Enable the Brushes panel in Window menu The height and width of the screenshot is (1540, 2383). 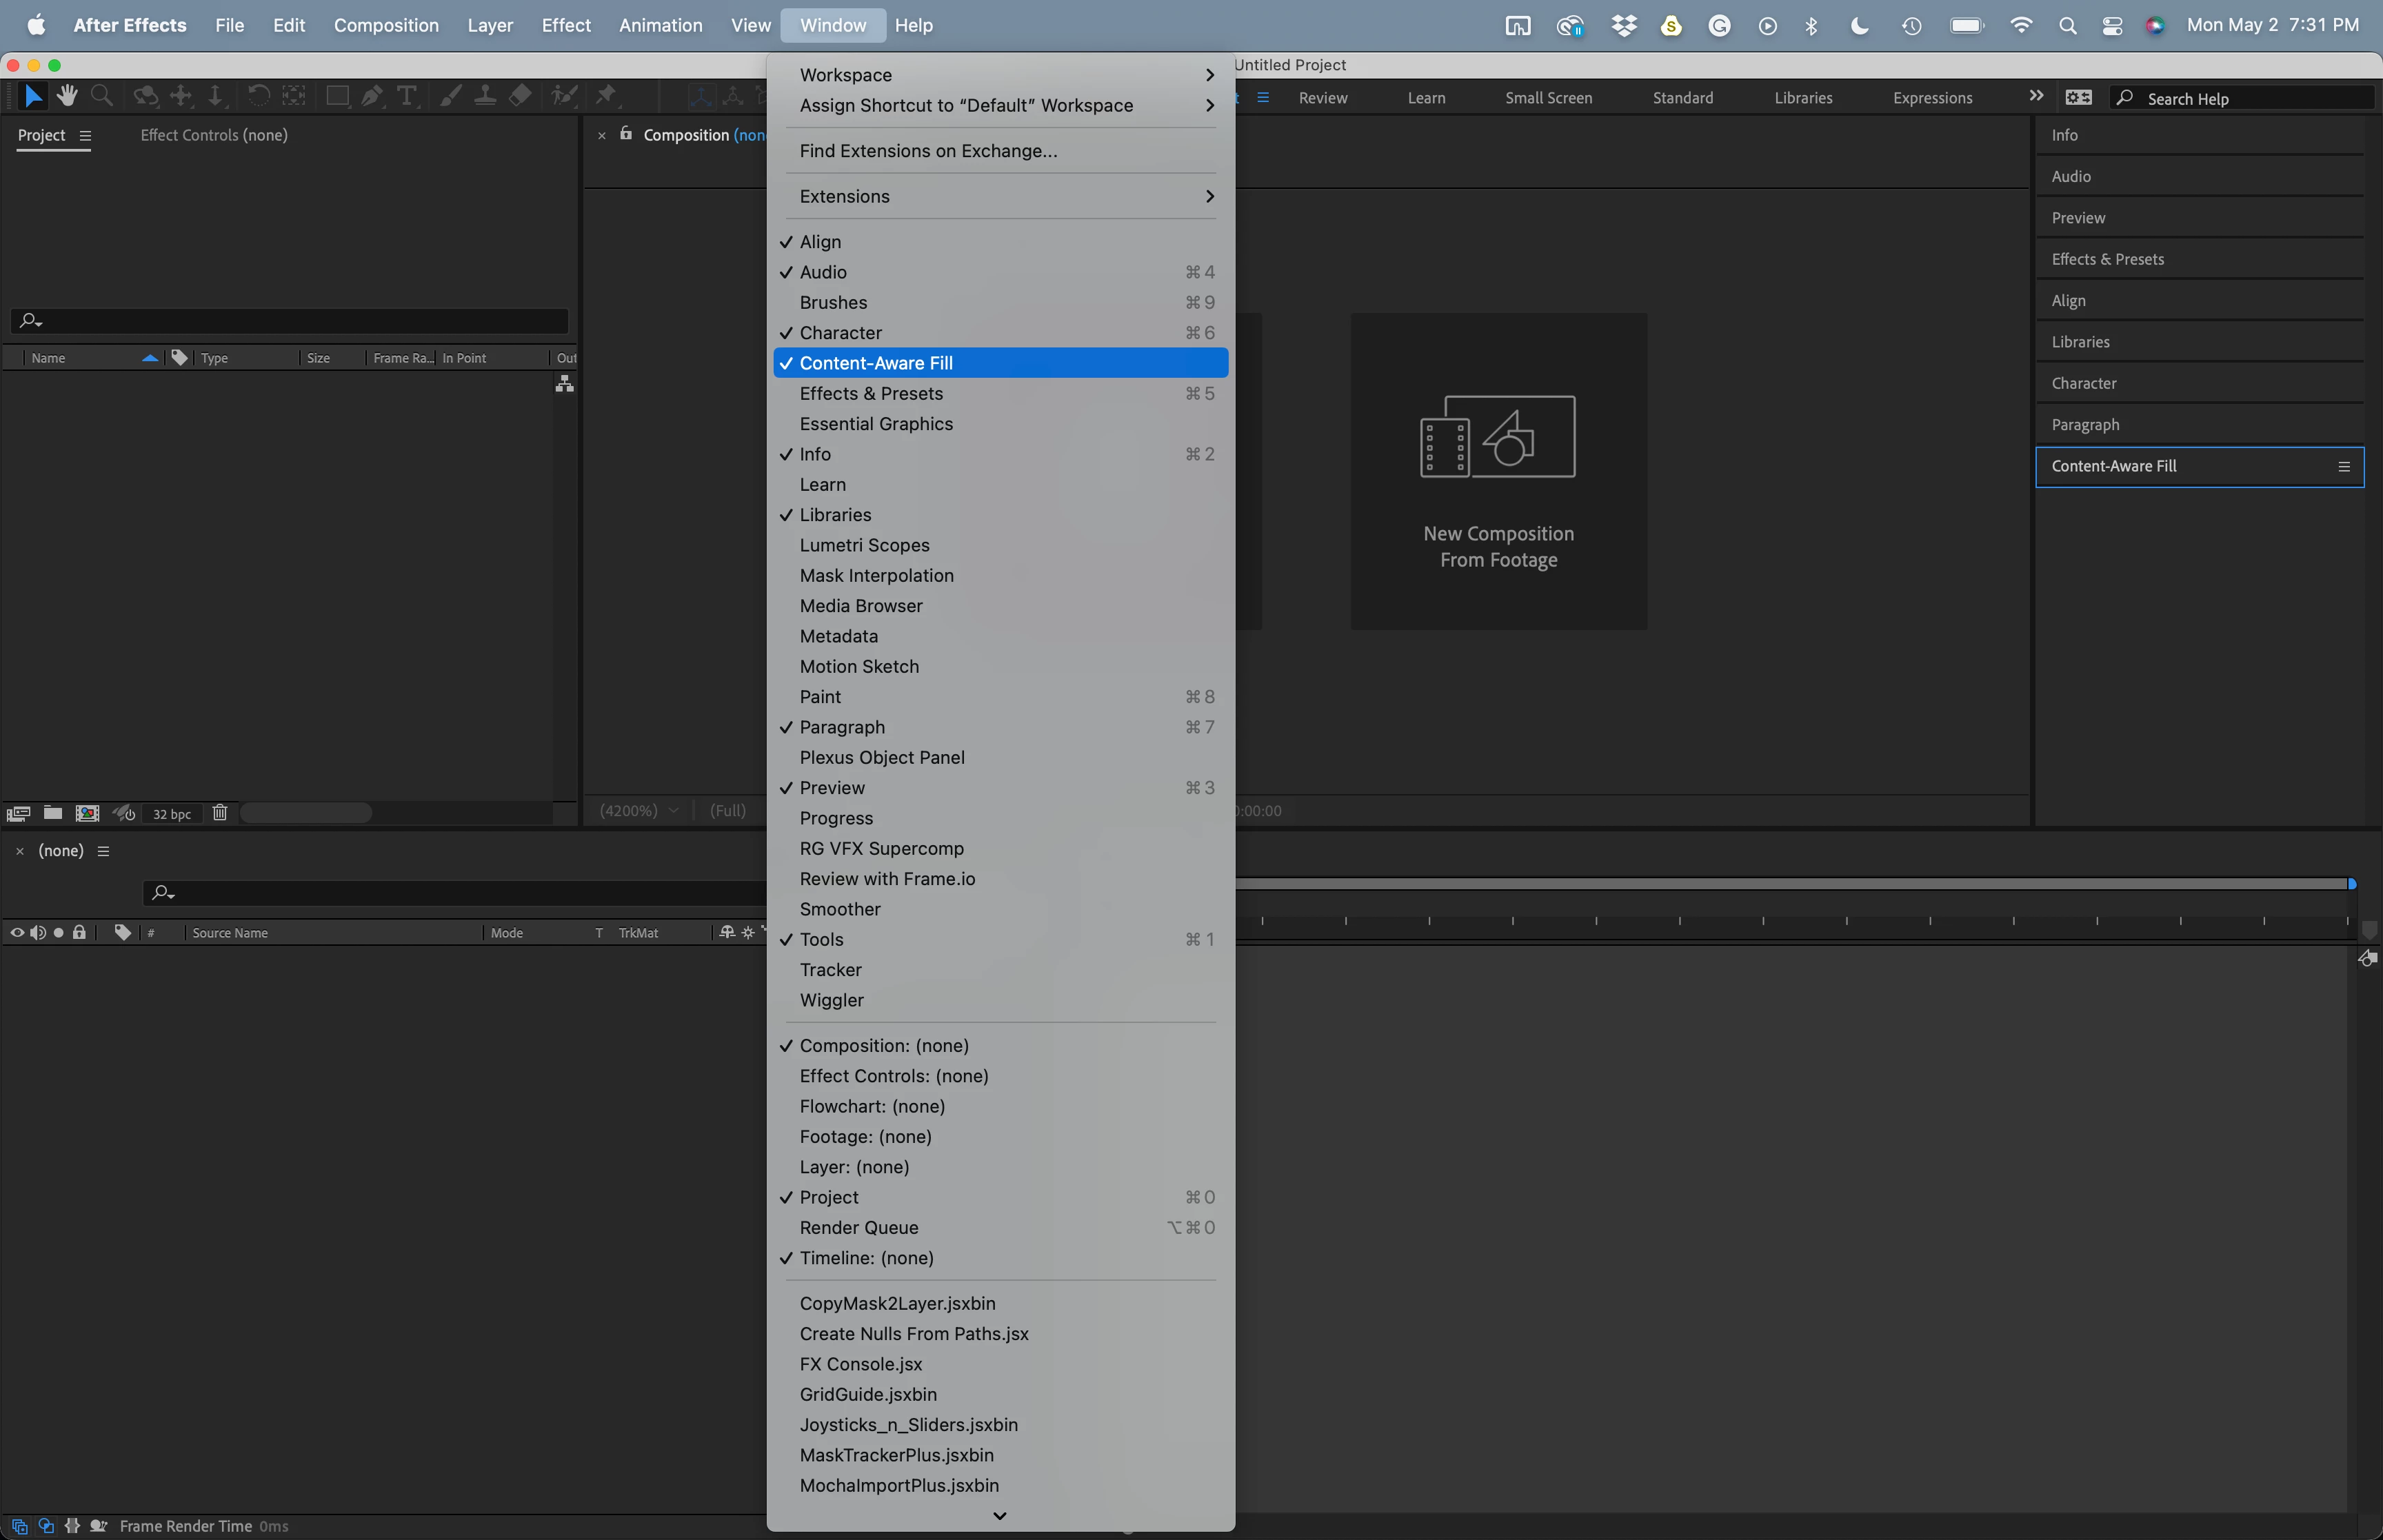[833, 302]
